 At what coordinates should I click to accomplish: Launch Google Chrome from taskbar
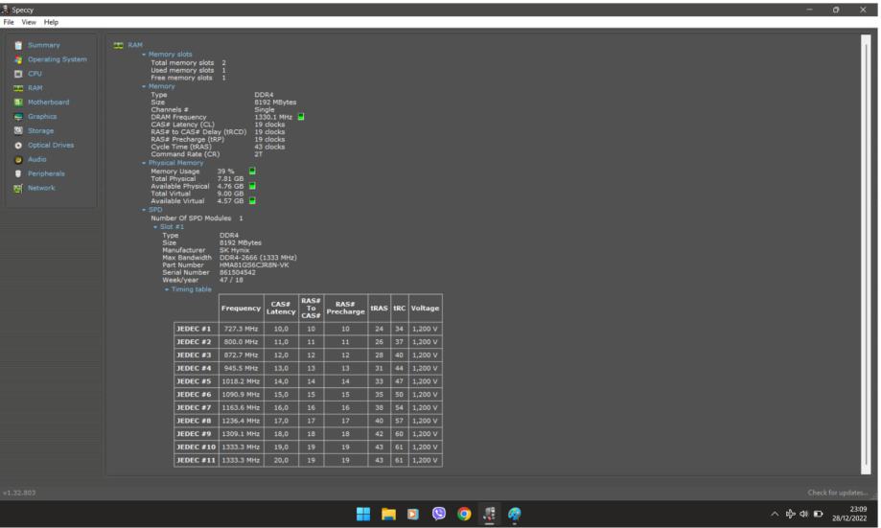[464, 514]
